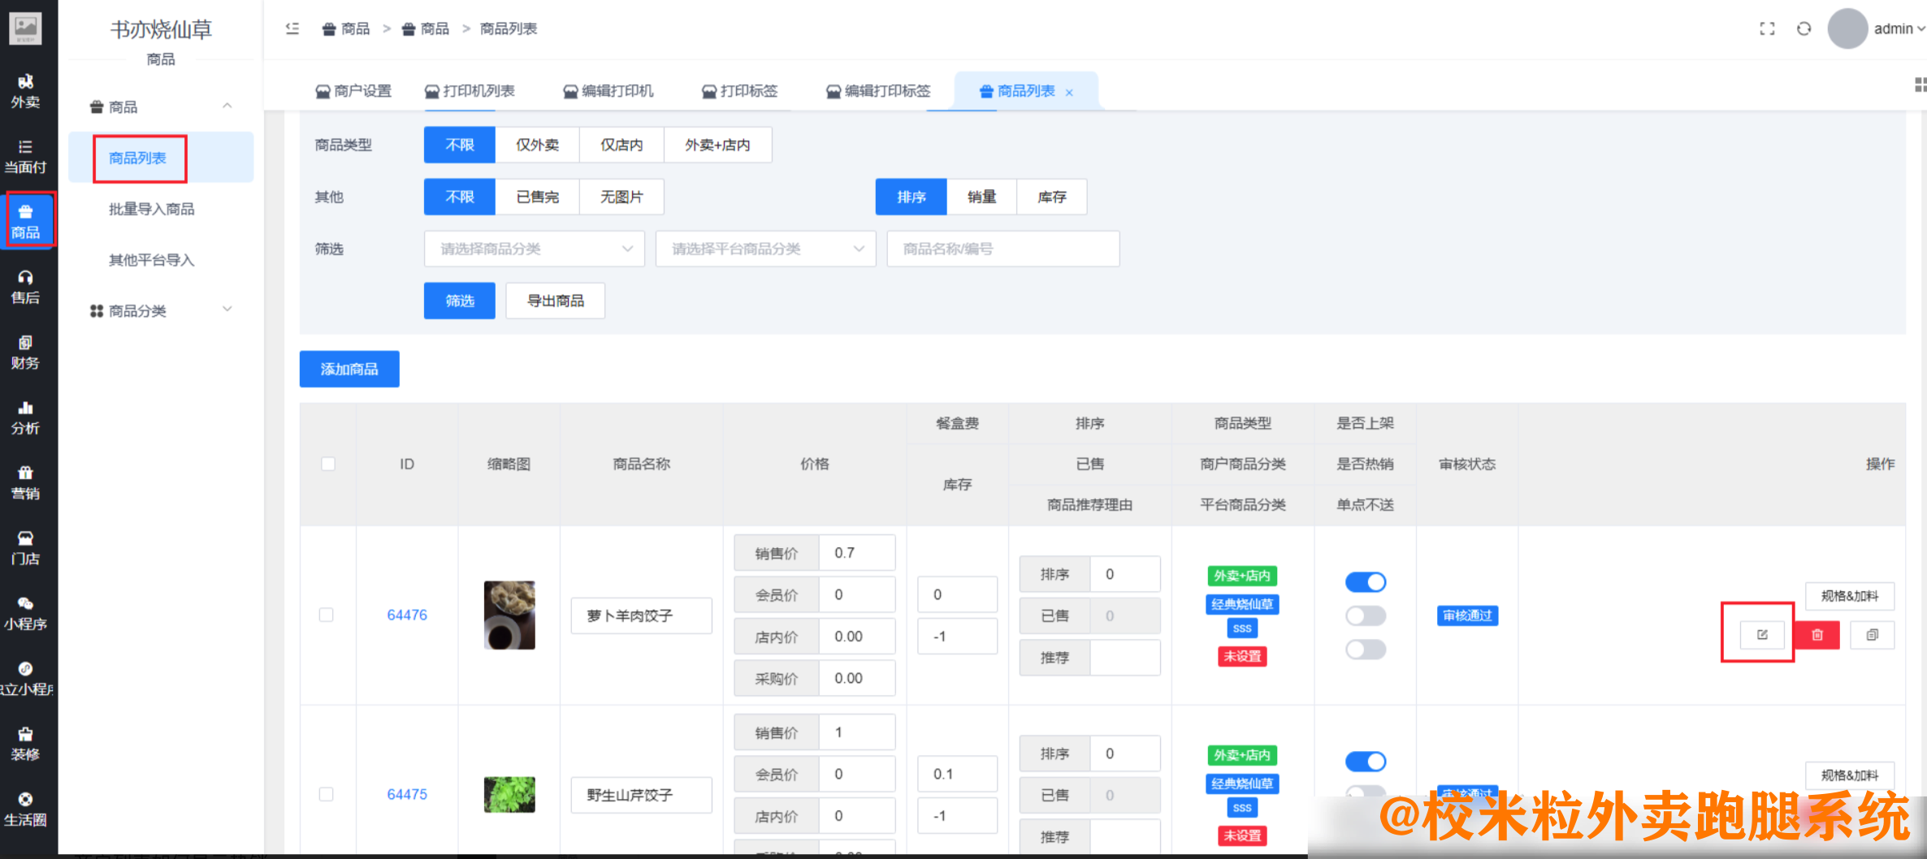The width and height of the screenshot is (1927, 859).
Task: Click the 商品名称/编号 search field
Action: 1002,248
